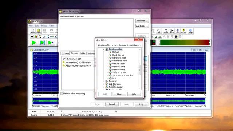Click the play-selection button with blue bars
The height and width of the screenshot is (131, 233).
[43, 43]
